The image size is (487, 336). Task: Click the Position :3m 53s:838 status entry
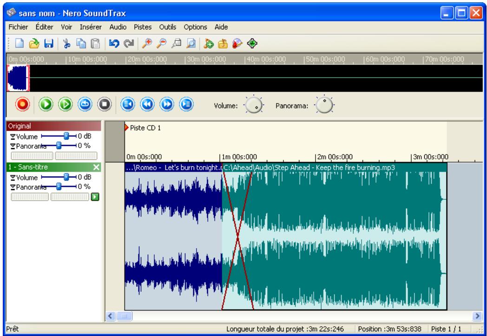coord(389,329)
